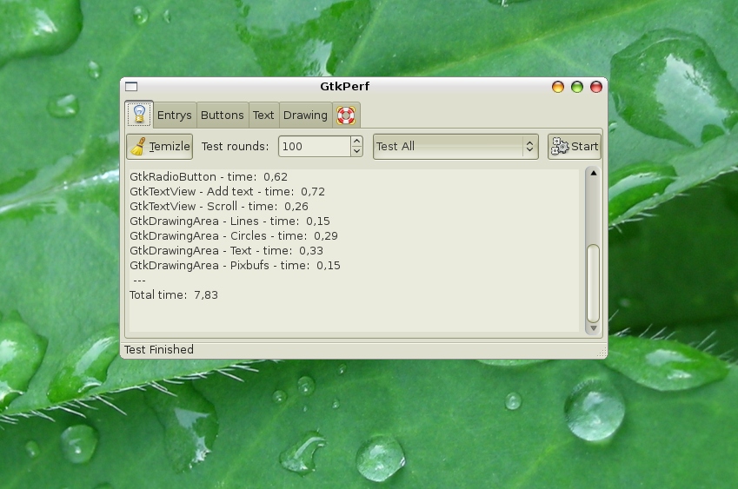The height and width of the screenshot is (489, 738).
Task: Open the lifebuoy help tab
Action: [x=346, y=116]
